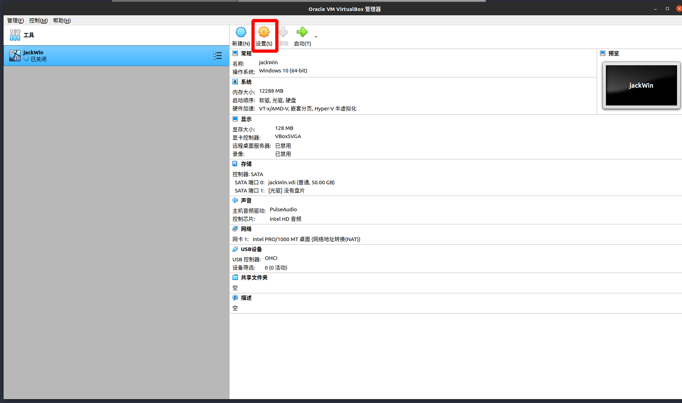
Task: Start the VM with green arrow (启动)
Action: click(302, 32)
